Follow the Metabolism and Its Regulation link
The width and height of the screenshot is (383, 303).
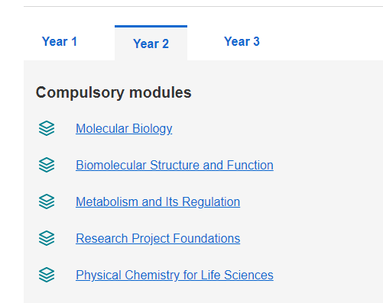pos(157,202)
